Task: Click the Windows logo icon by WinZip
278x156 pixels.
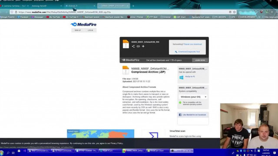Action: [182, 78]
